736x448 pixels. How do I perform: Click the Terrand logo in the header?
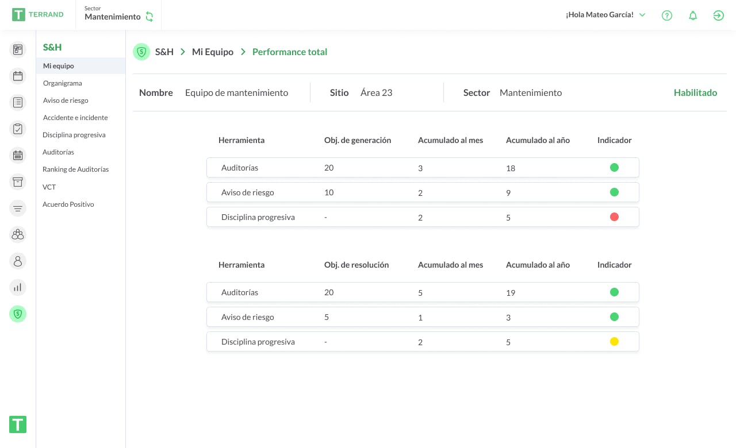pyautogui.click(x=38, y=14)
